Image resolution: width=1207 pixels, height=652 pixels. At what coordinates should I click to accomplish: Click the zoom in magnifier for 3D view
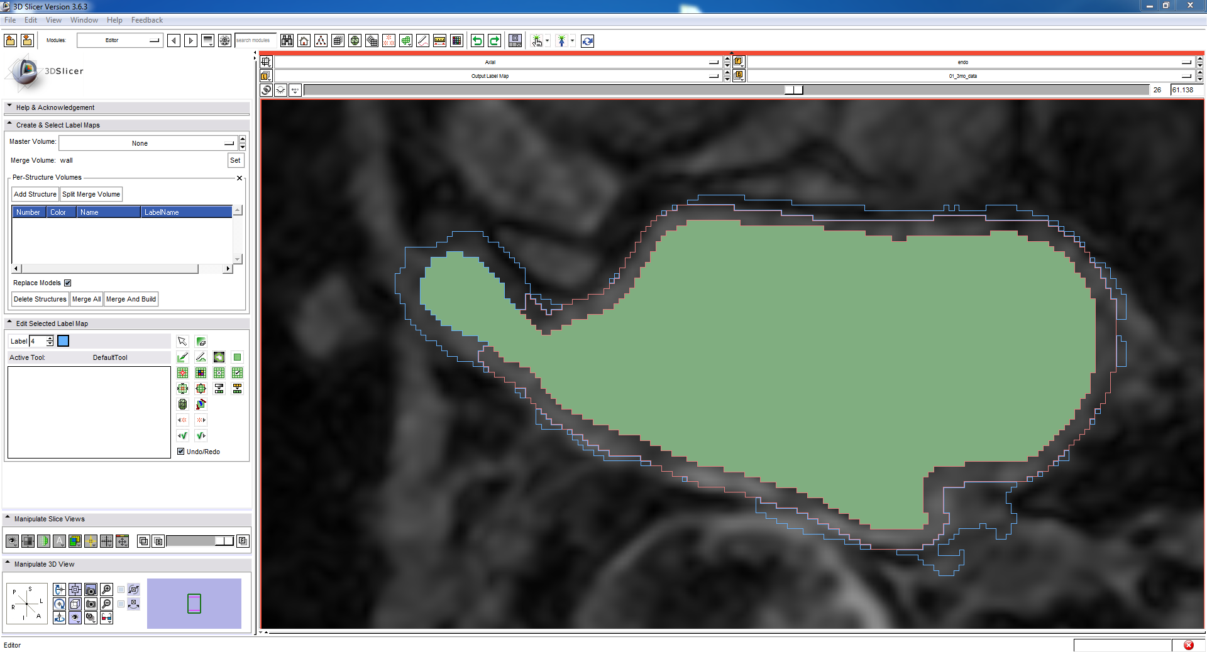107,589
